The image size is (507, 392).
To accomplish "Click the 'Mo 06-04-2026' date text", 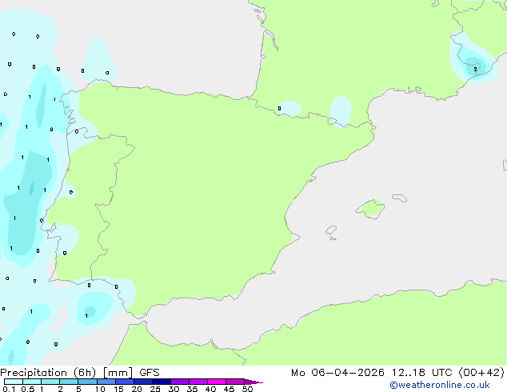I will pos(337,373).
